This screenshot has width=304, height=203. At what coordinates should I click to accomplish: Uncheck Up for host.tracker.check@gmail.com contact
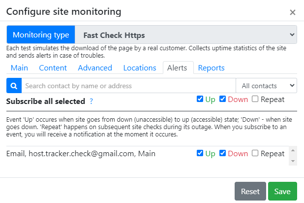click(x=200, y=153)
